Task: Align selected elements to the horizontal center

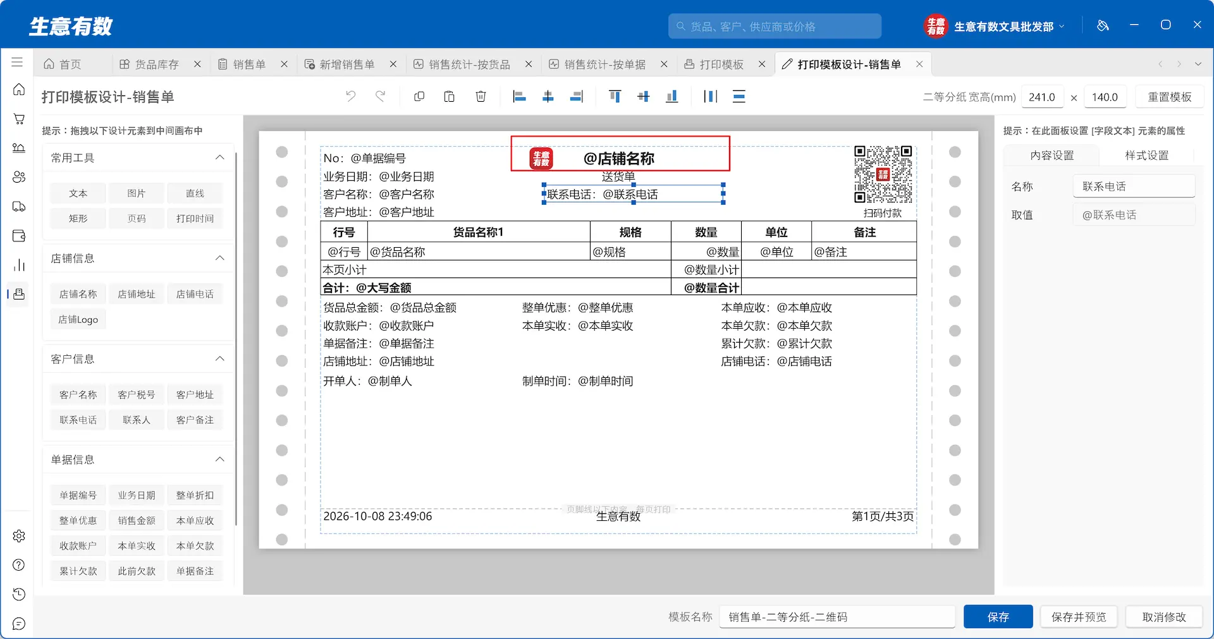Action: 548,96
